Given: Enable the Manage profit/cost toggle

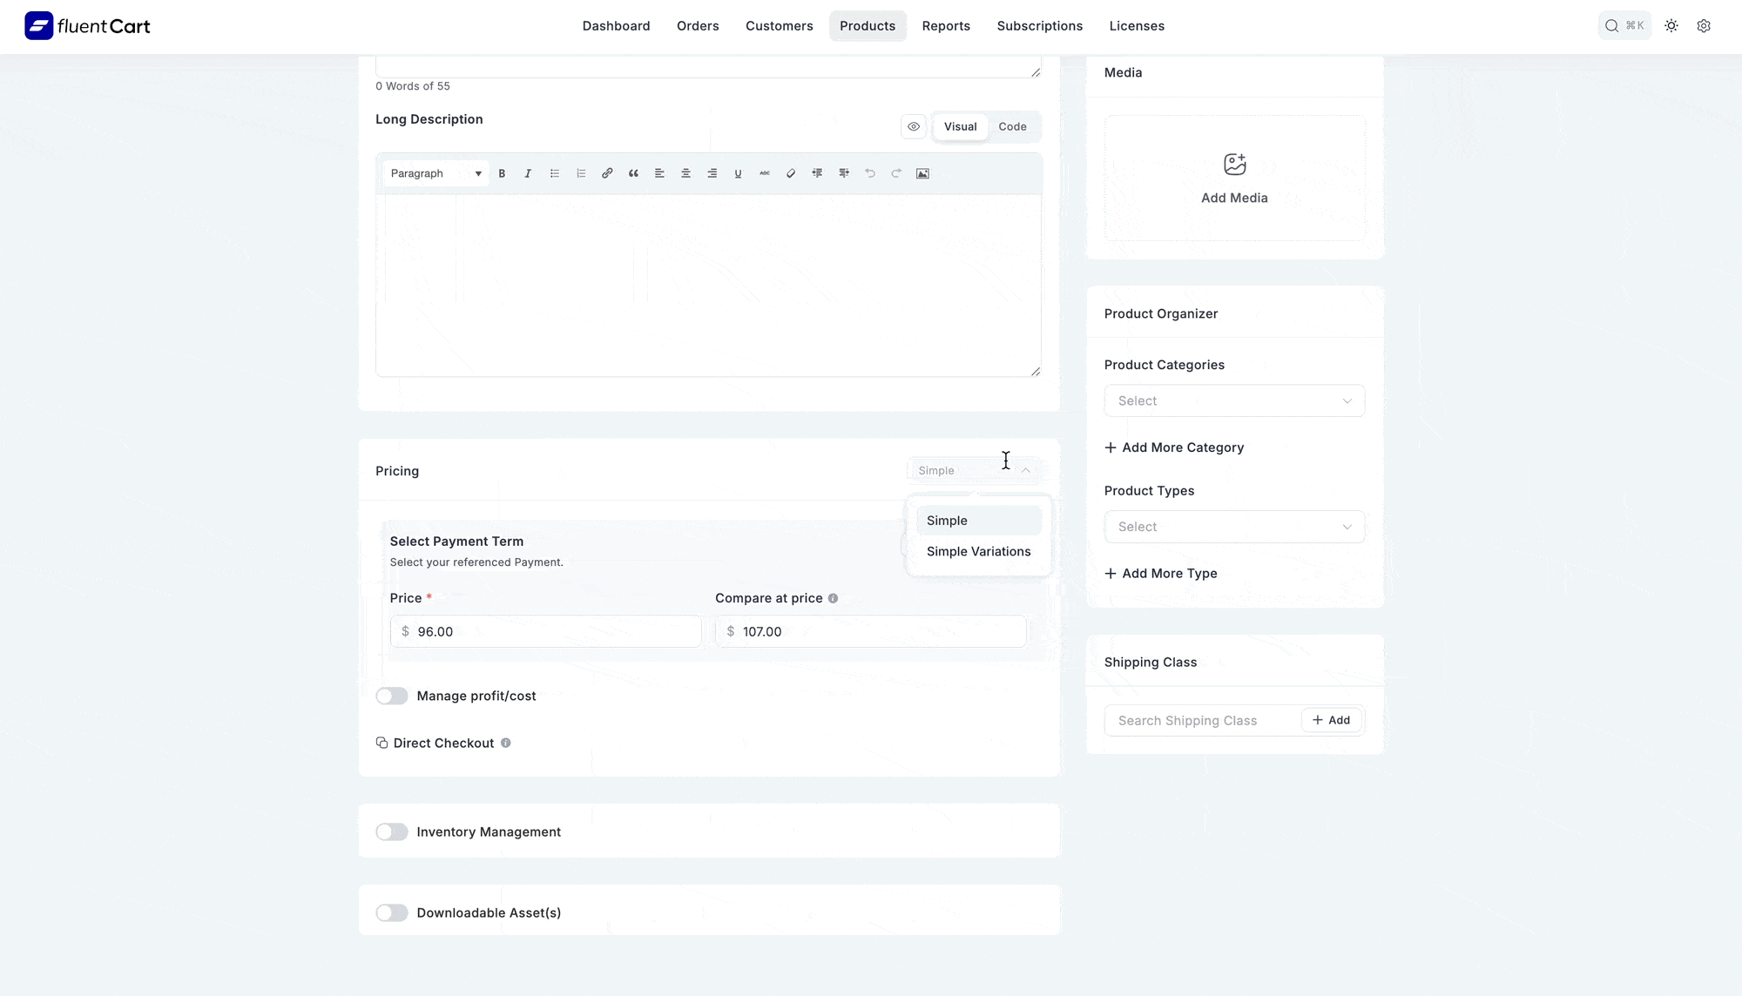Looking at the screenshot, I should tap(392, 696).
